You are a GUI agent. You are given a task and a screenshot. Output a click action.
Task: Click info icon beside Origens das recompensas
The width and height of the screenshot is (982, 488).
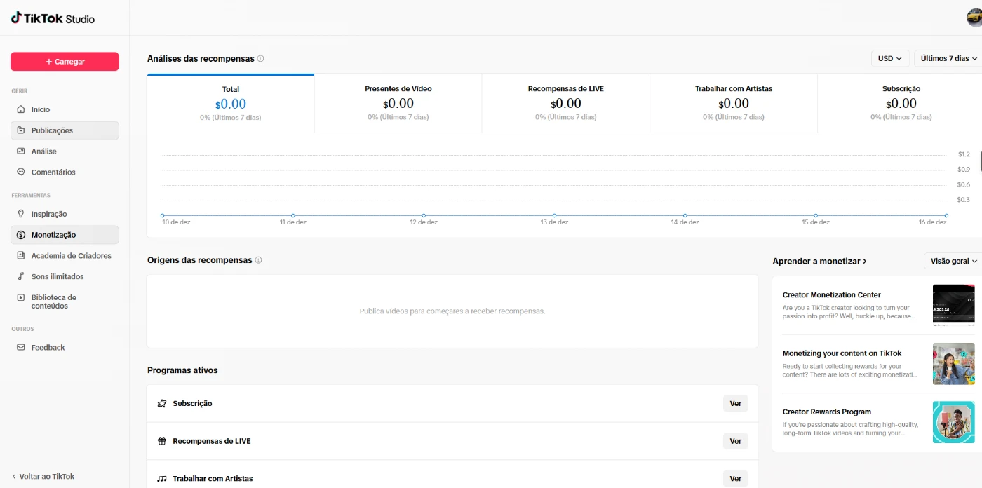258,260
